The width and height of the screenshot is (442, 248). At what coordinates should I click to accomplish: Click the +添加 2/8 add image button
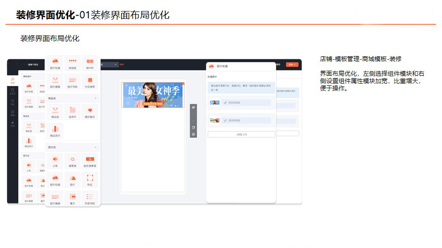tap(241, 135)
